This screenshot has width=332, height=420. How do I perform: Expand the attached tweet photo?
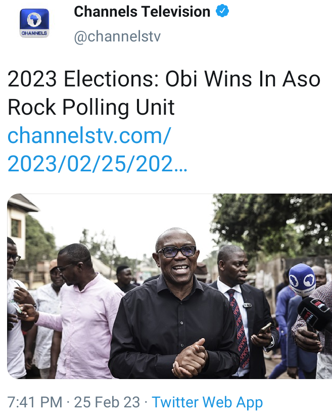coord(169,286)
